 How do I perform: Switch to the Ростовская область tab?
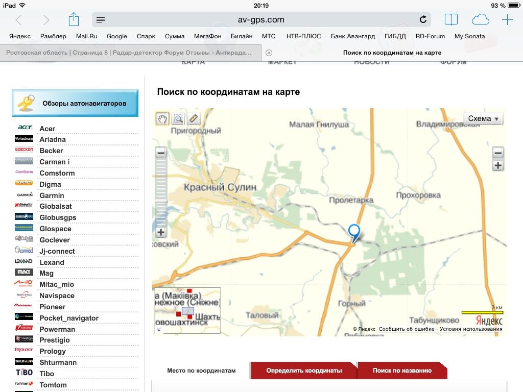130,53
